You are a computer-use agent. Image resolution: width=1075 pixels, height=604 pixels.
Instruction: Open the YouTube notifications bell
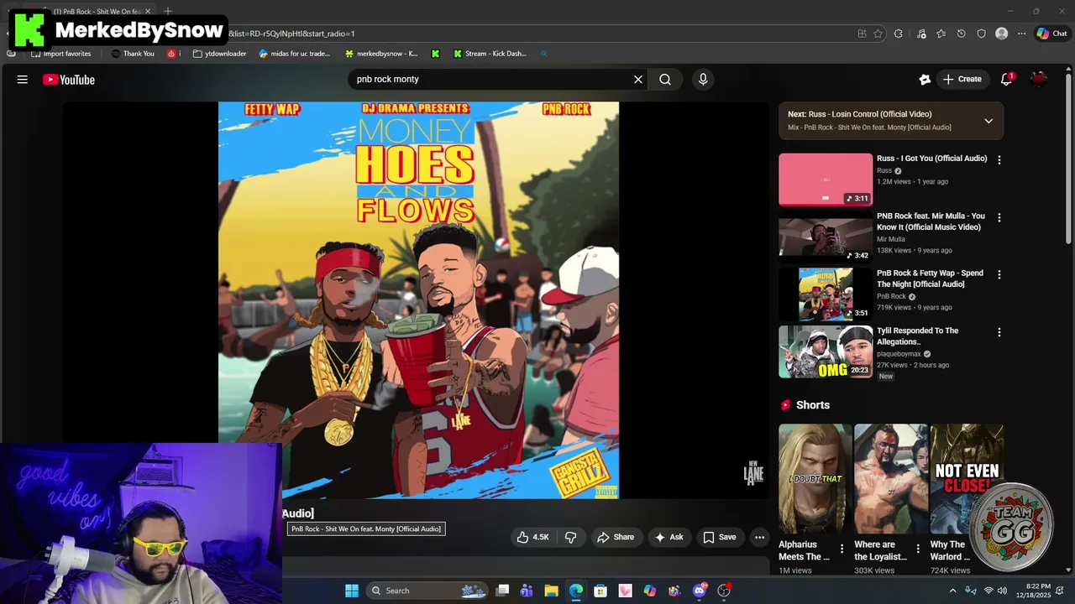(1006, 80)
